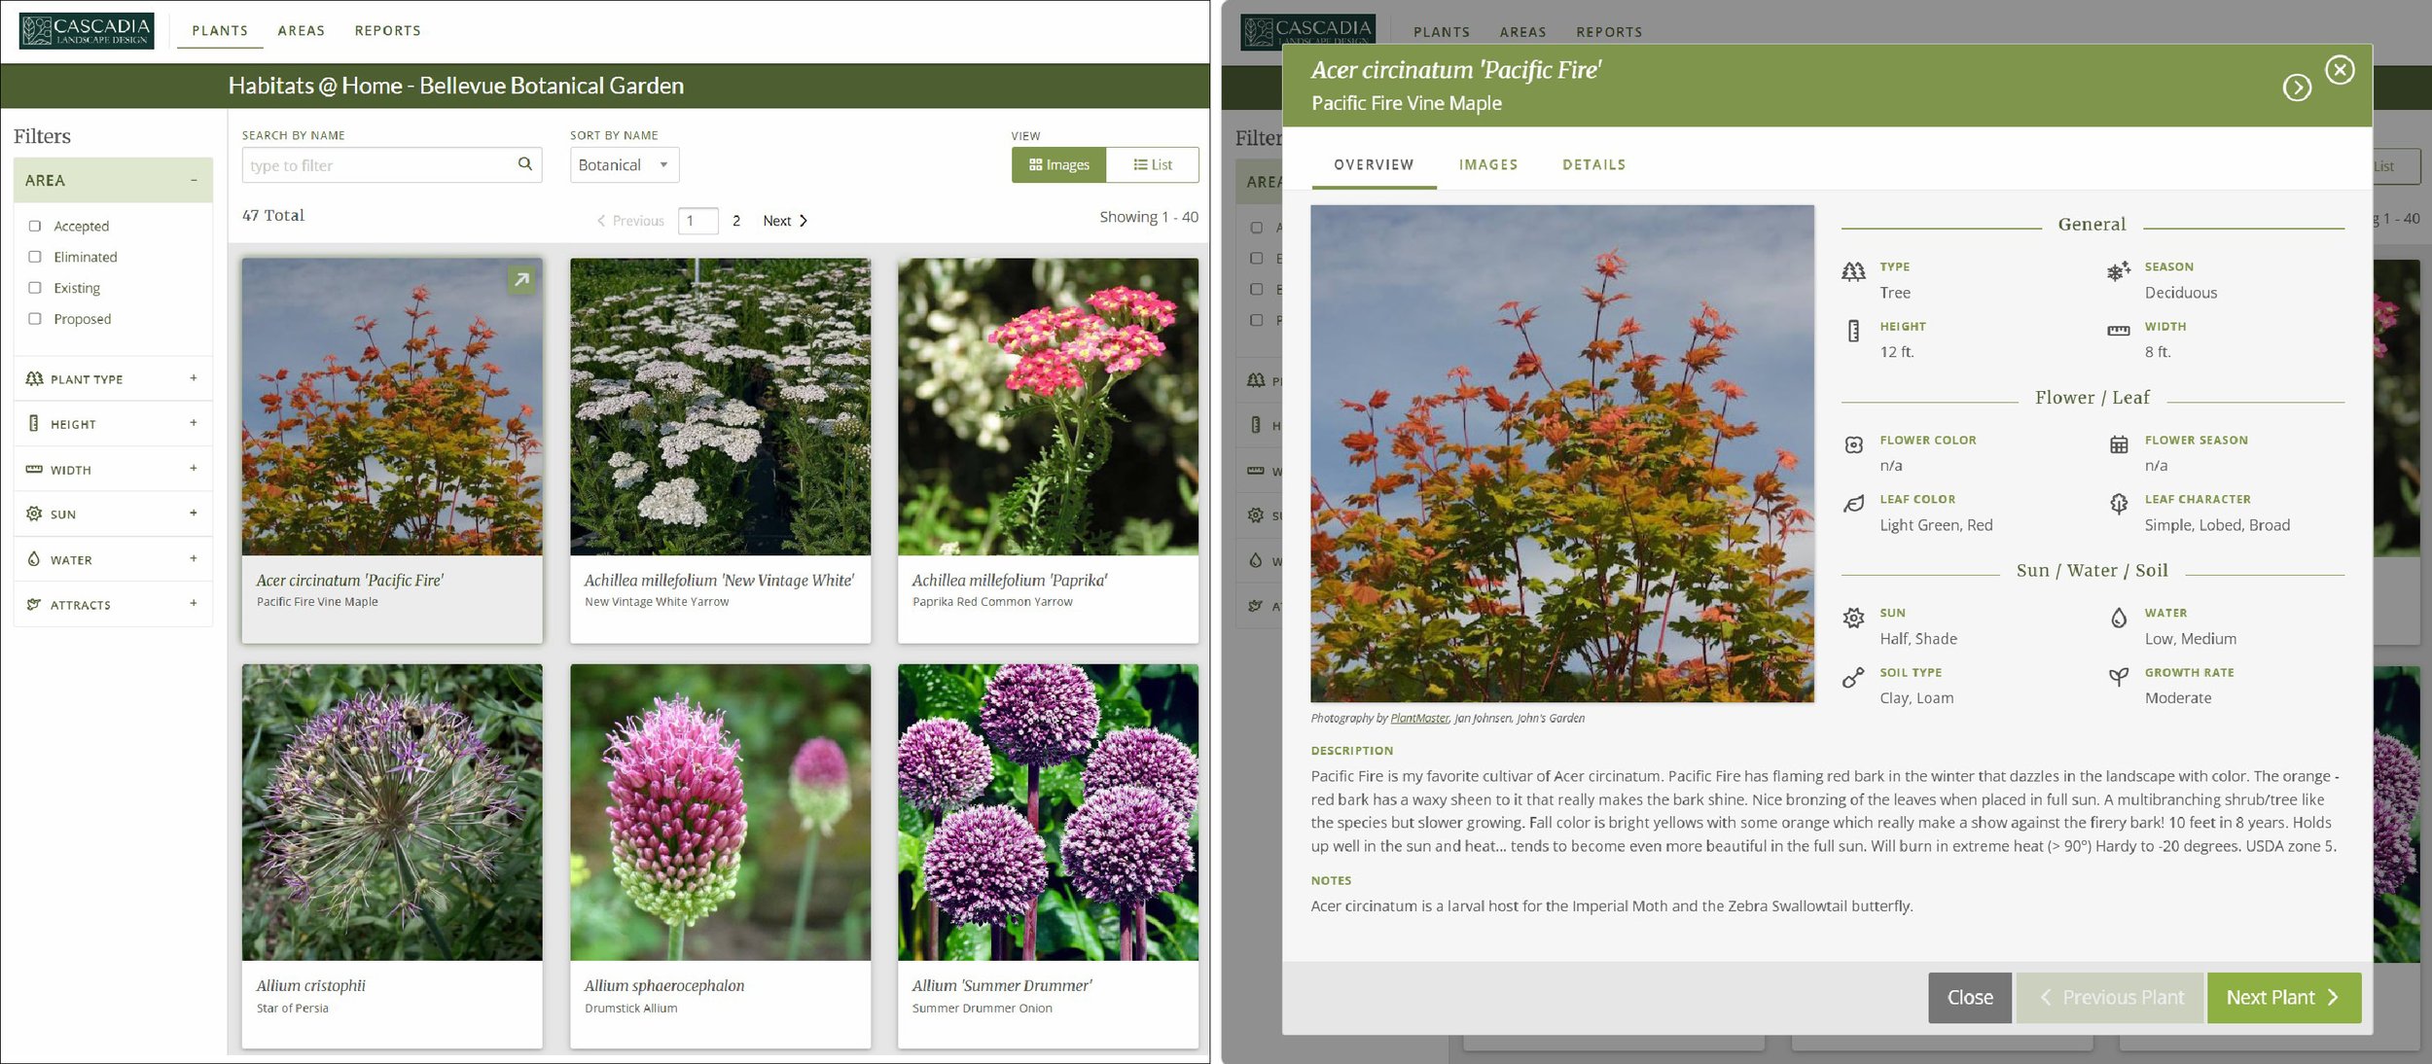The height and width of the screenshot is (1064, 2432).
Task: Click the large Pacific Fire maple photo in dialog
Action: point(1562,453)
